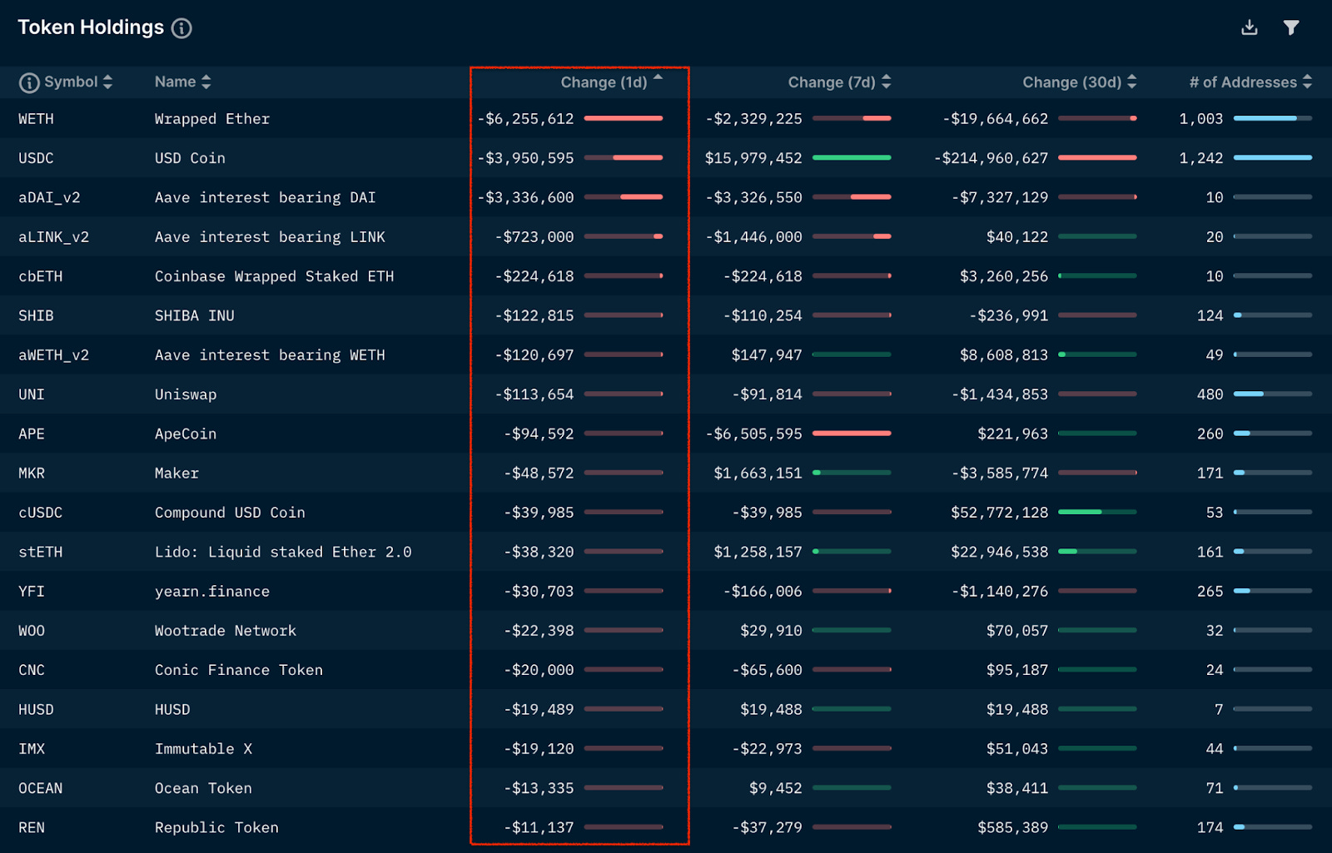1332x853 pixels.
Task: Click the ApeCoin name cell
Action: [x=186, y=434]
